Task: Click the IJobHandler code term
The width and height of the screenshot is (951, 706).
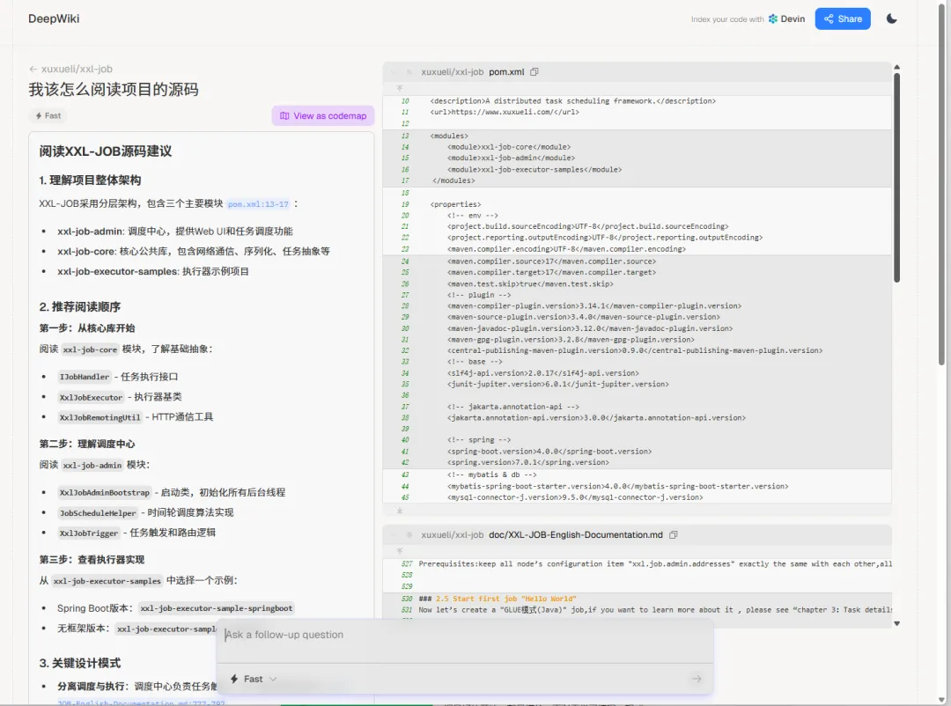Action: pyautogui.click(x=85, y=377)
